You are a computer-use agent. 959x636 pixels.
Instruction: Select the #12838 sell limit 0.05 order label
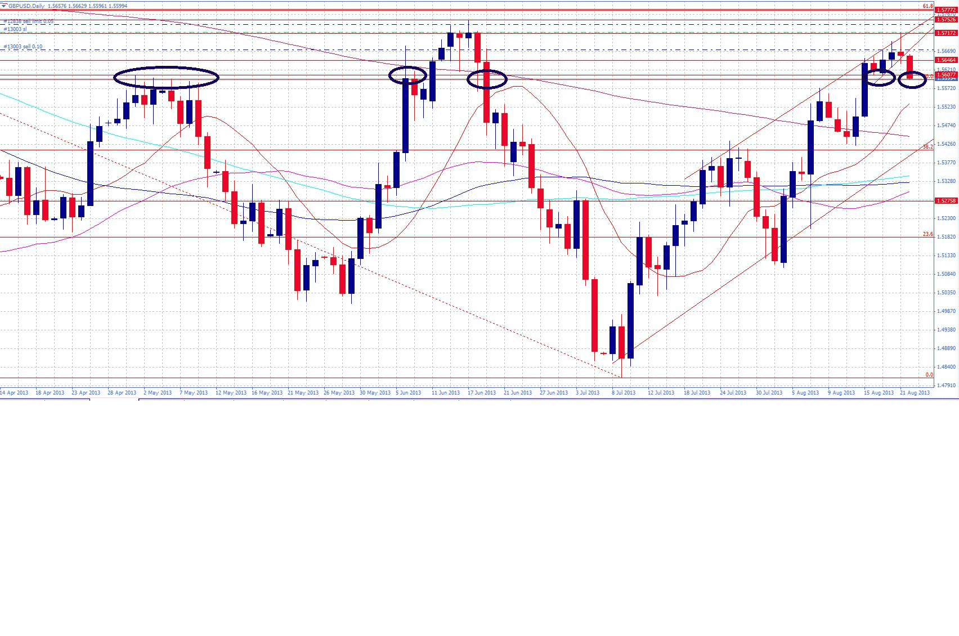coord(29,21)
